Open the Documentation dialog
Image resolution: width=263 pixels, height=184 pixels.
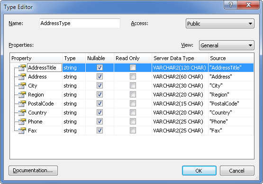[33, 170]
